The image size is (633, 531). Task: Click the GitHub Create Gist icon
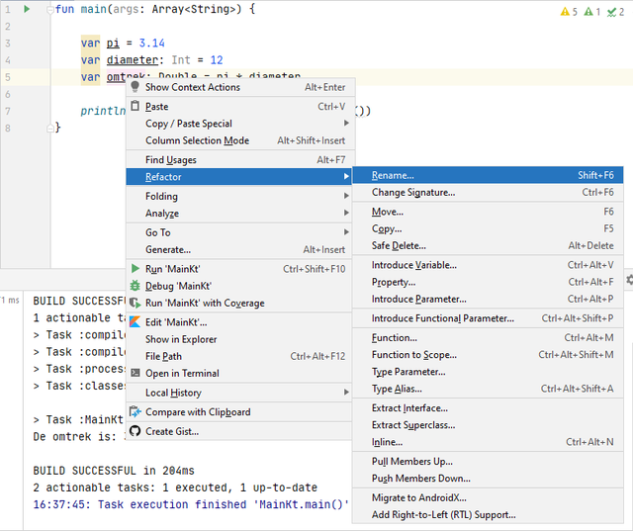click(x=136, y=431)
